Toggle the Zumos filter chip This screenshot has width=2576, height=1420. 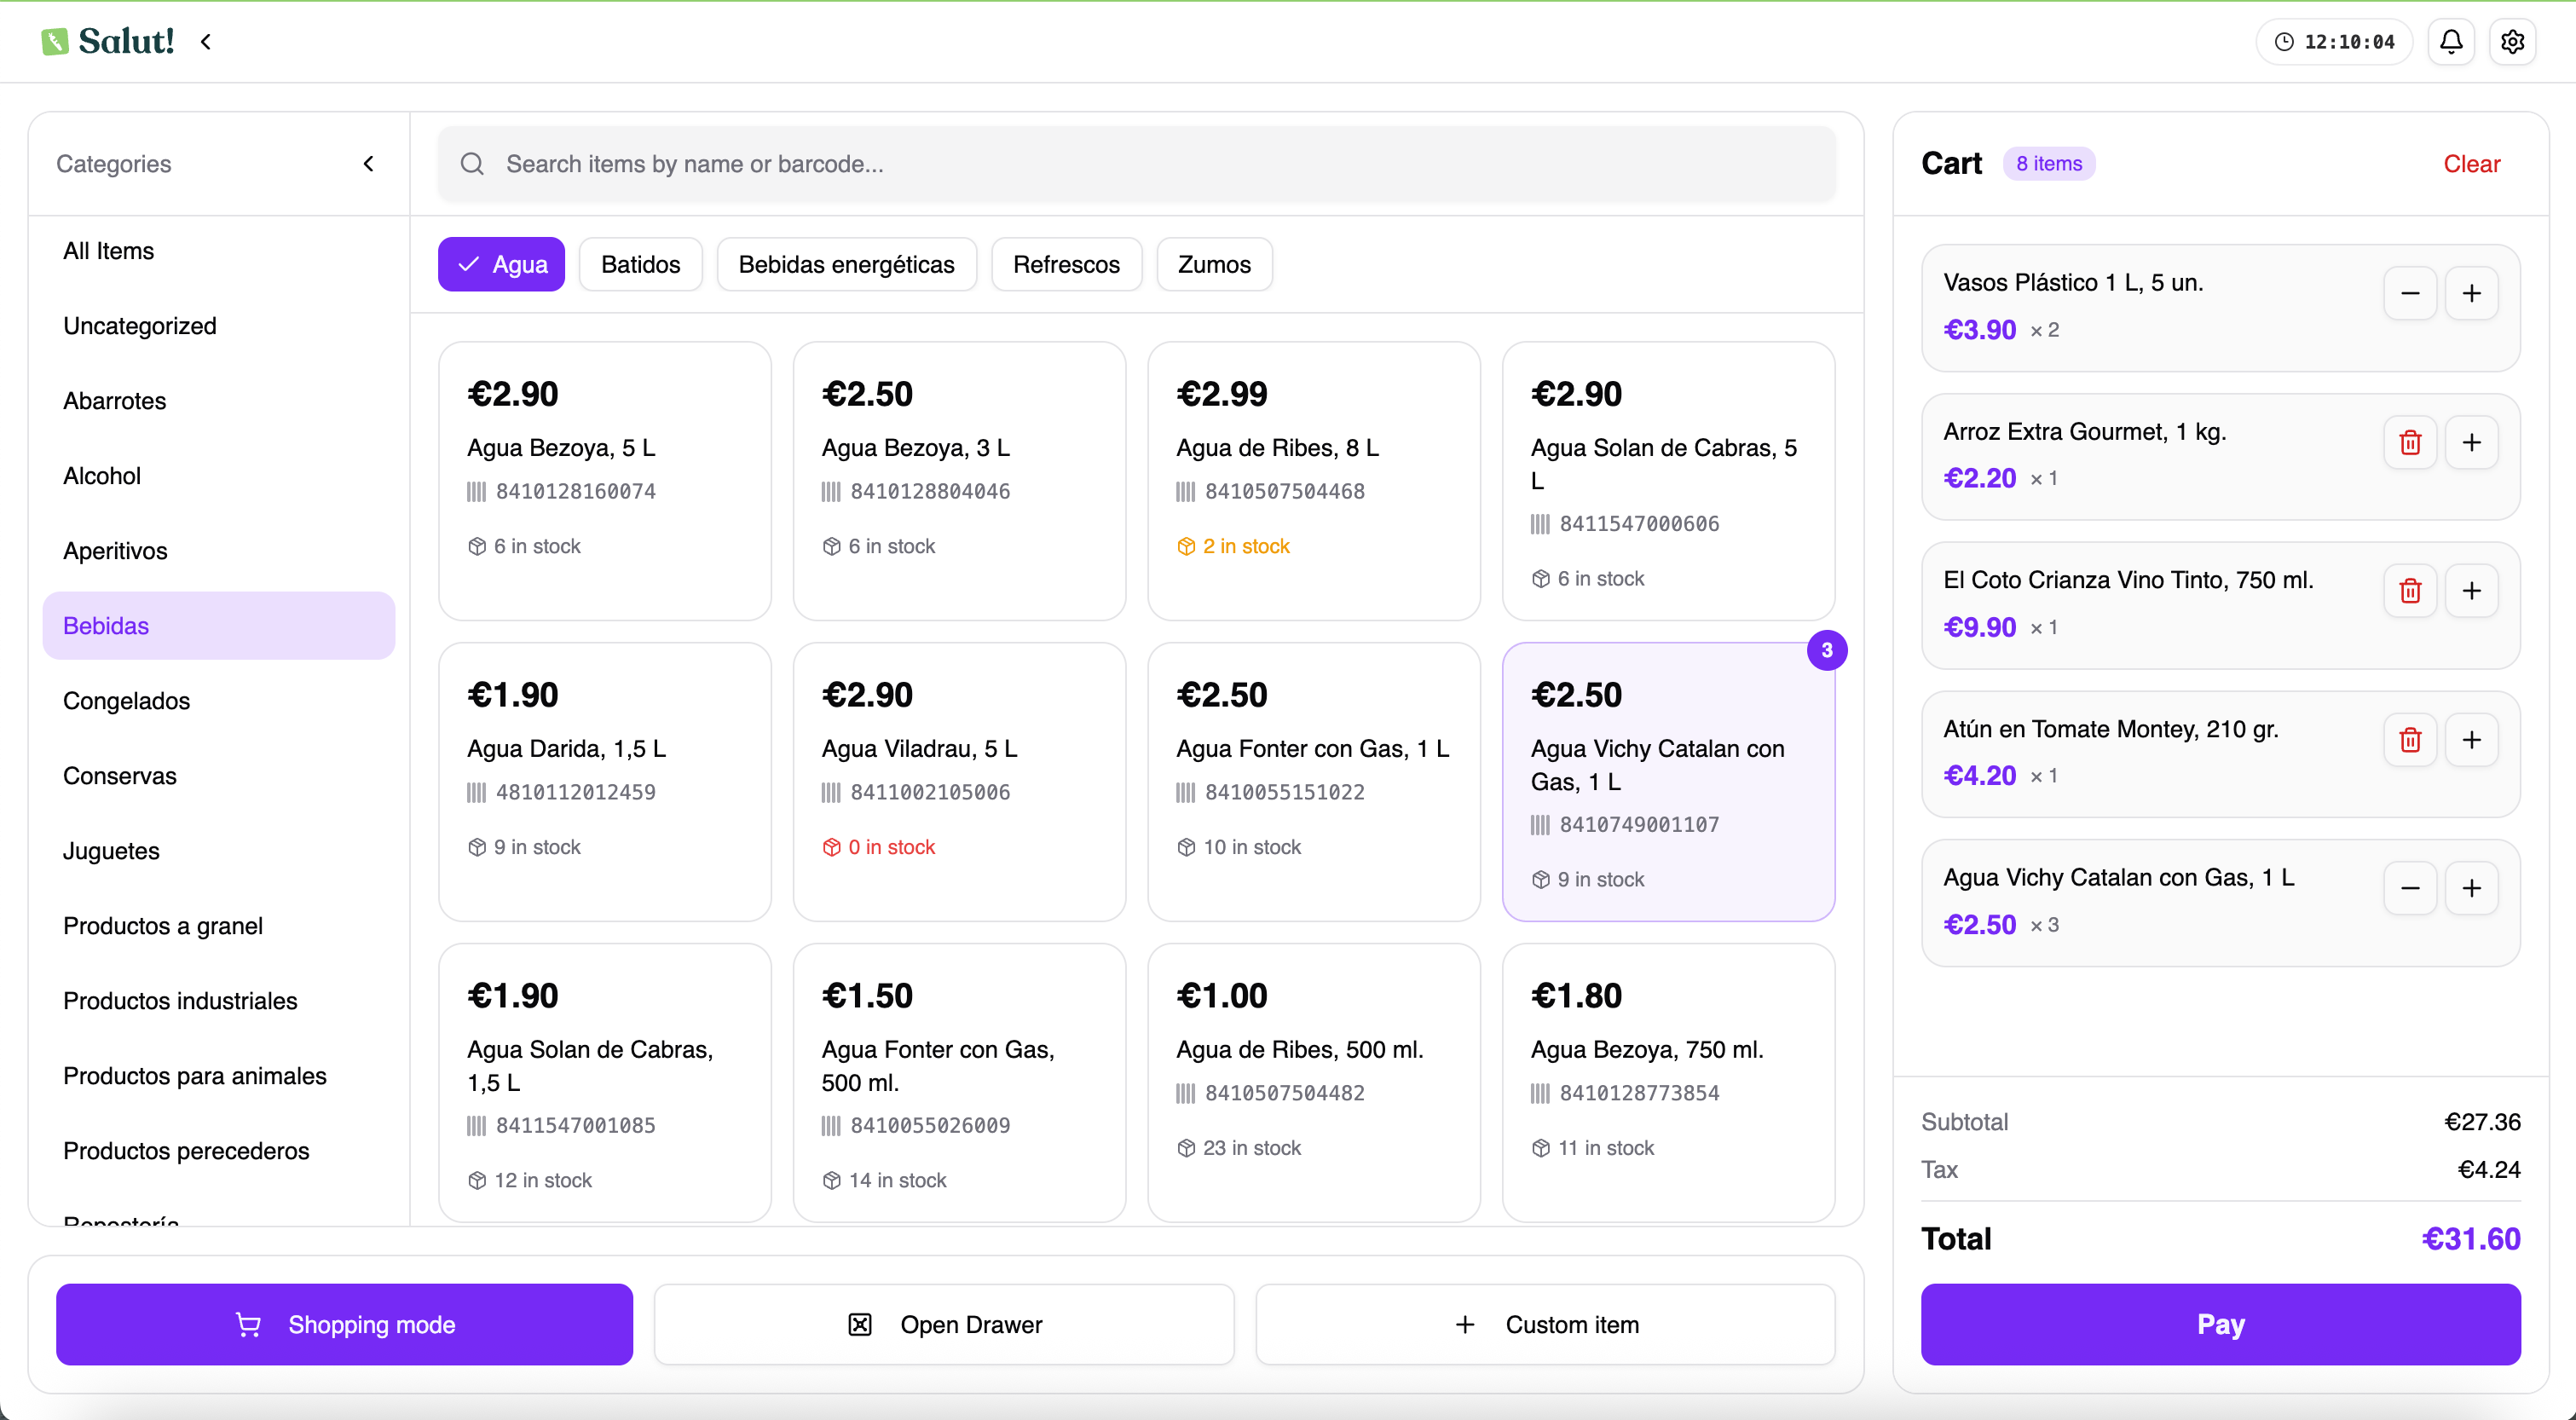(1214, 264)
